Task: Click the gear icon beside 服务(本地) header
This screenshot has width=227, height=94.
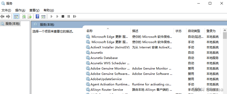Action: [36, 25]
